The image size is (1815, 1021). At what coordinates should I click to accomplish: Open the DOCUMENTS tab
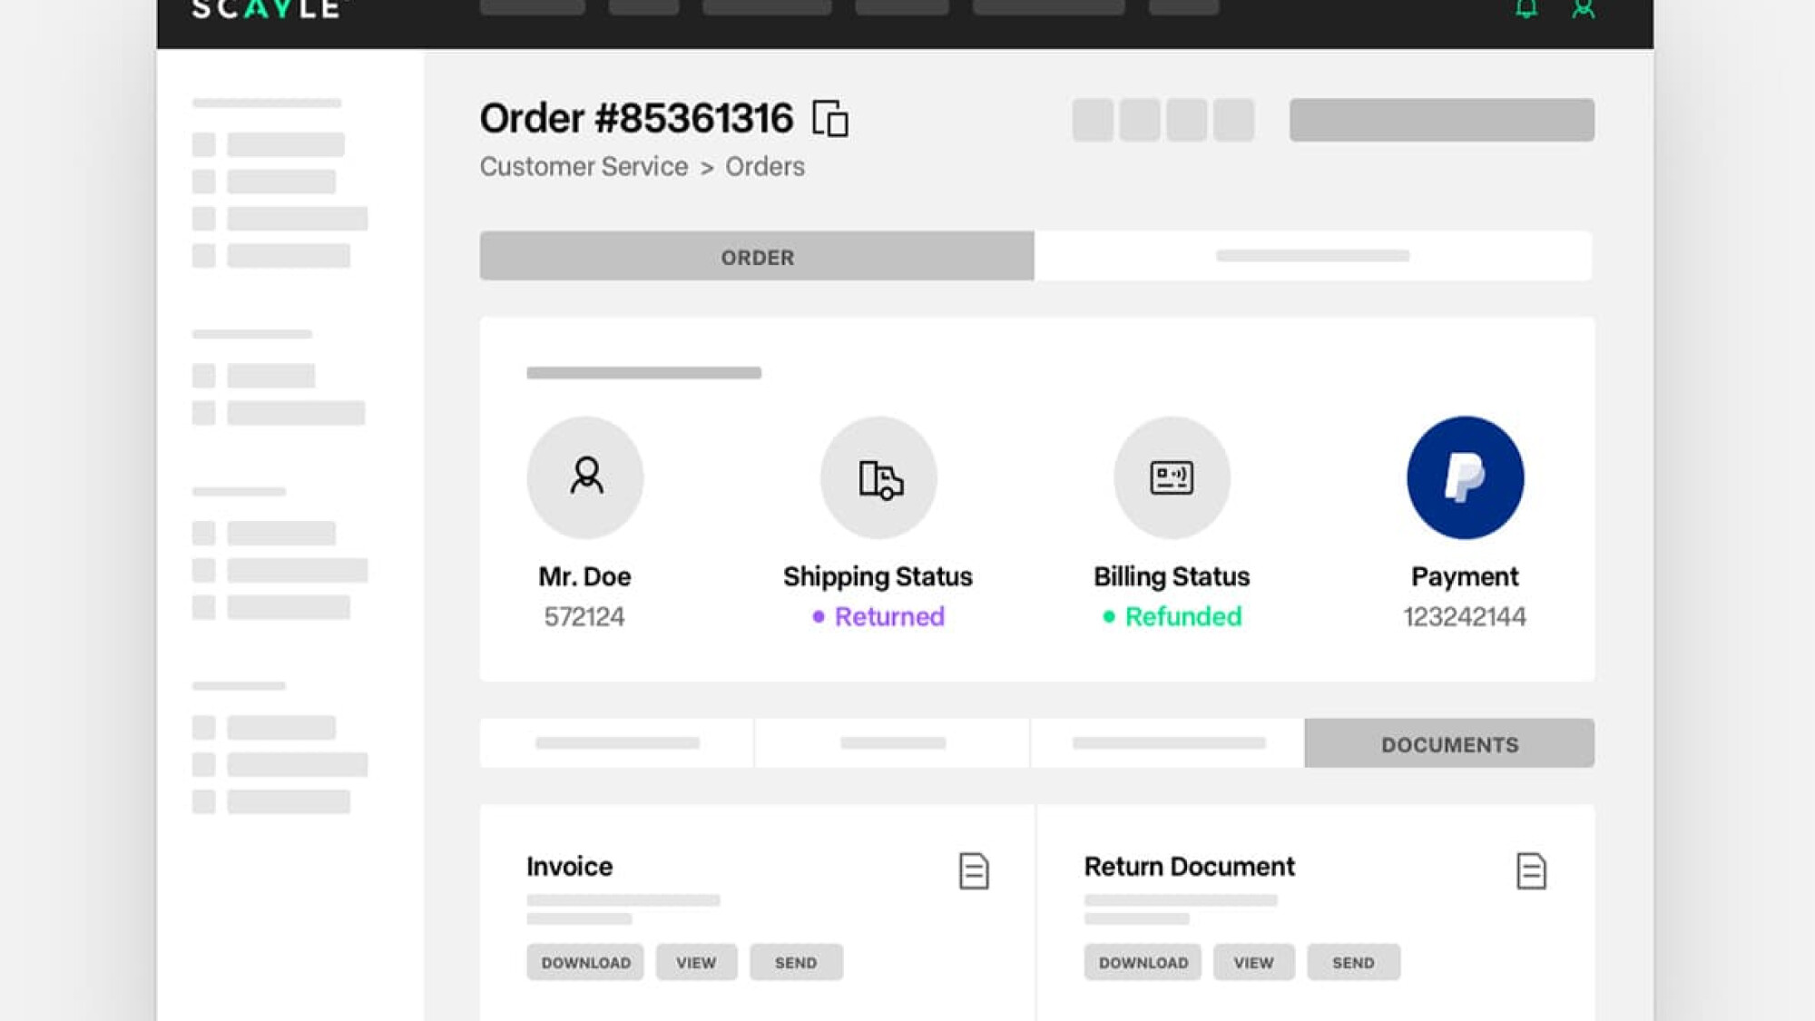1449,744
